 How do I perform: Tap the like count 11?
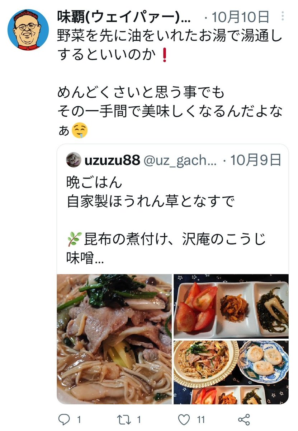[x=201, y=419]
